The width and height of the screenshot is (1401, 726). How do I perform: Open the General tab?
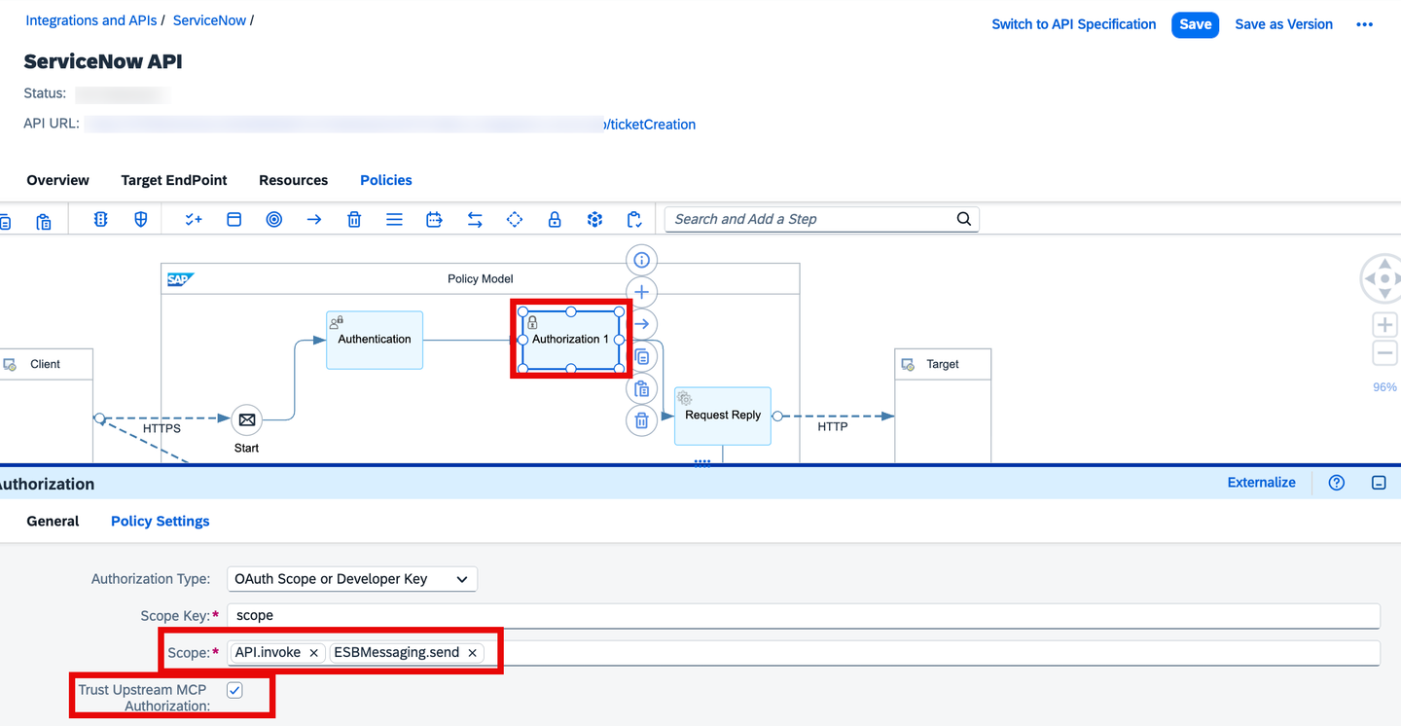[53, 521]
